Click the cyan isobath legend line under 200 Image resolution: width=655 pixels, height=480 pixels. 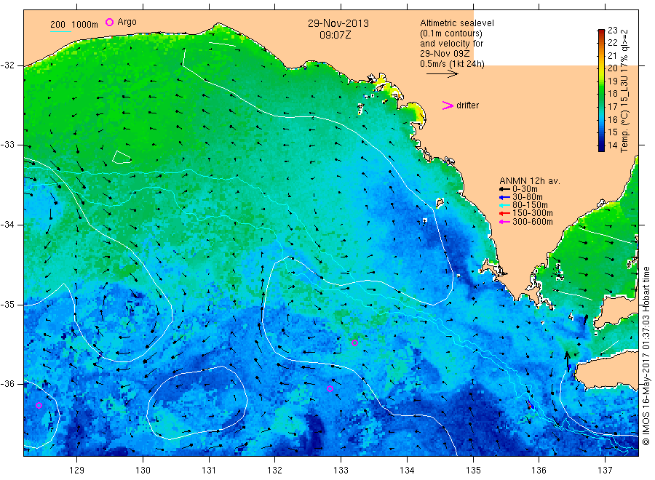60,31
